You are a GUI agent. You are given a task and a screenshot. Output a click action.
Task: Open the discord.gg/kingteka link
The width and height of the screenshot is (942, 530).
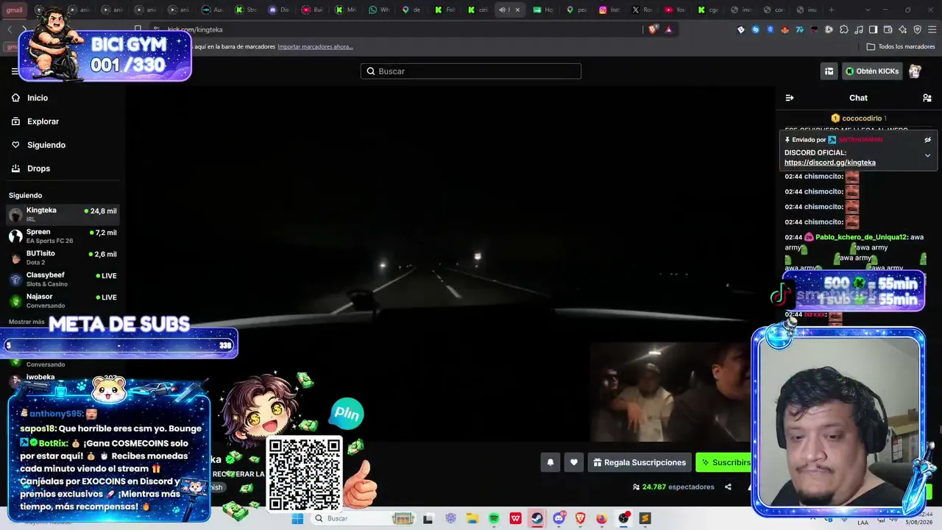(x=829, y=163)
